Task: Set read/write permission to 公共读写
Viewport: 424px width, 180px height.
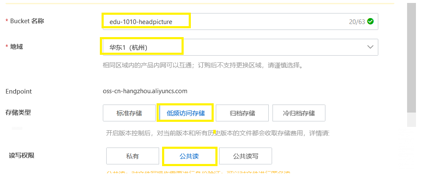Action: tap(245, 156)
